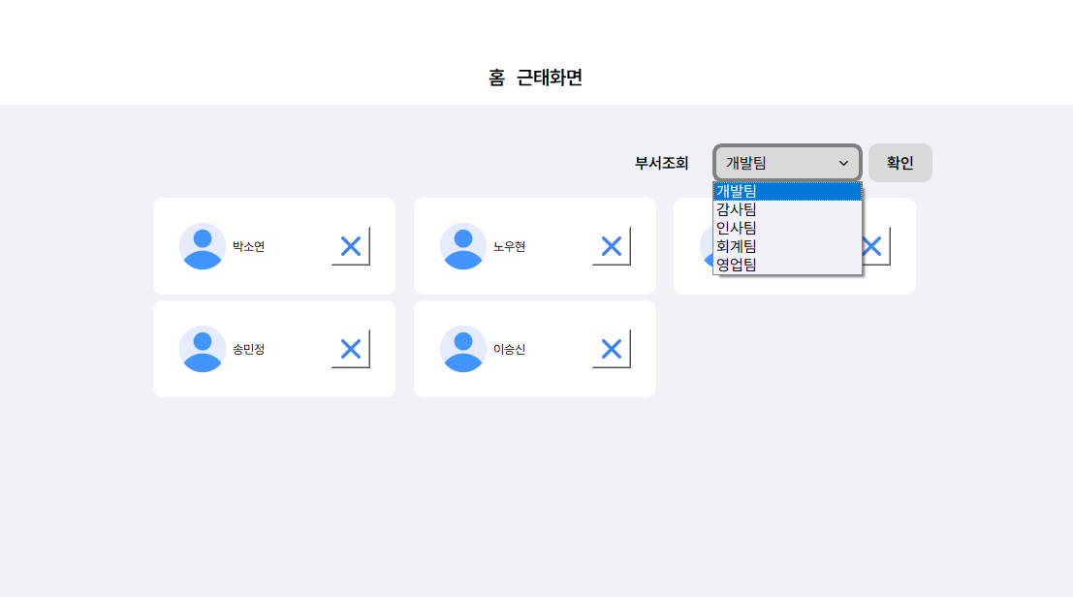Screen dimensions: 1073x597
Task: Click the X icon beside 박소연
Action: click(x=351, y=246)
